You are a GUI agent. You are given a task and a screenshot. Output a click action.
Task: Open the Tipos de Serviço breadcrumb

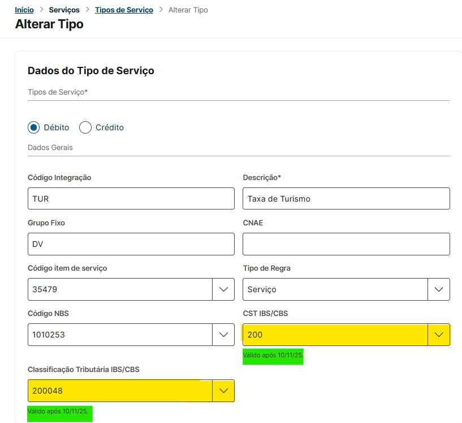tap(124, 10)
